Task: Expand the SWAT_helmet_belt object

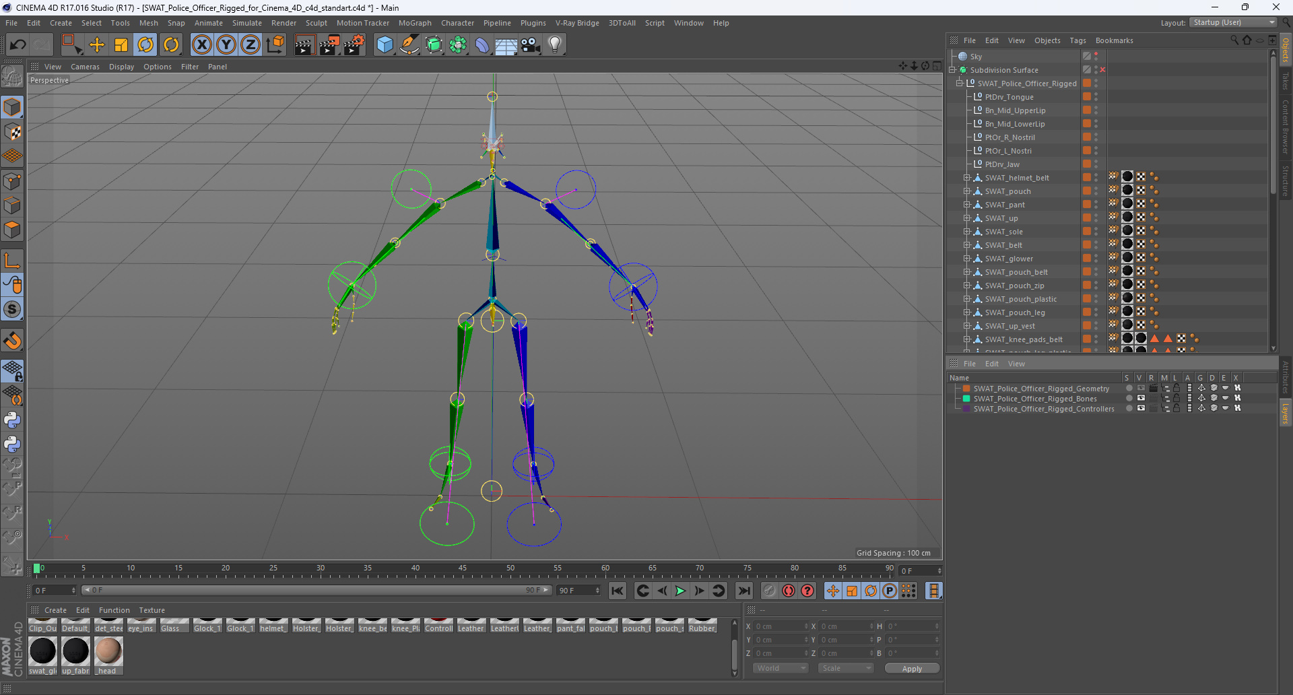Action: pyautogui.click(x=967, y=178)
